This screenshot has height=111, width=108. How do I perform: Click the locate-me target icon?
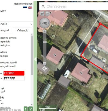[x=45, y=69]
